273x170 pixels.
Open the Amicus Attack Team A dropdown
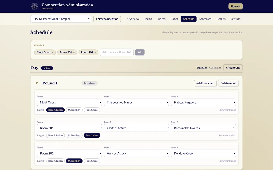[x=136, y=153]
